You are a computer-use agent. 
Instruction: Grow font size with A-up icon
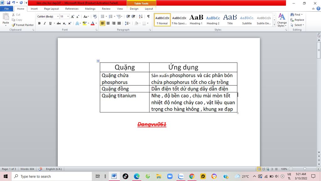tap(72, 17)
